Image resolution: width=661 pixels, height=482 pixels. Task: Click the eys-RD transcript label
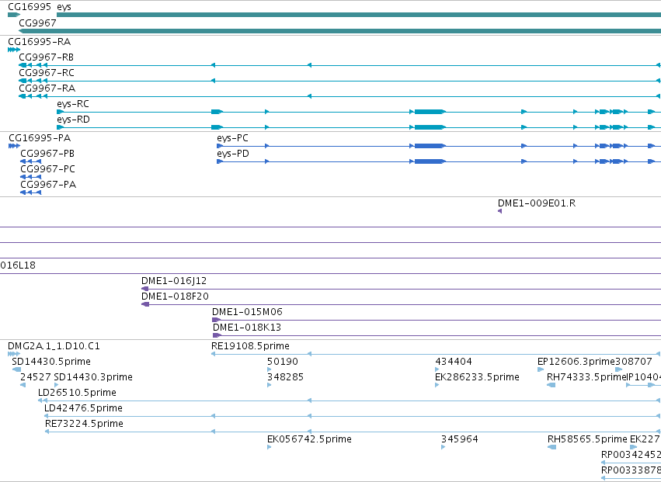pyautogui.click(x=73, y=120)
